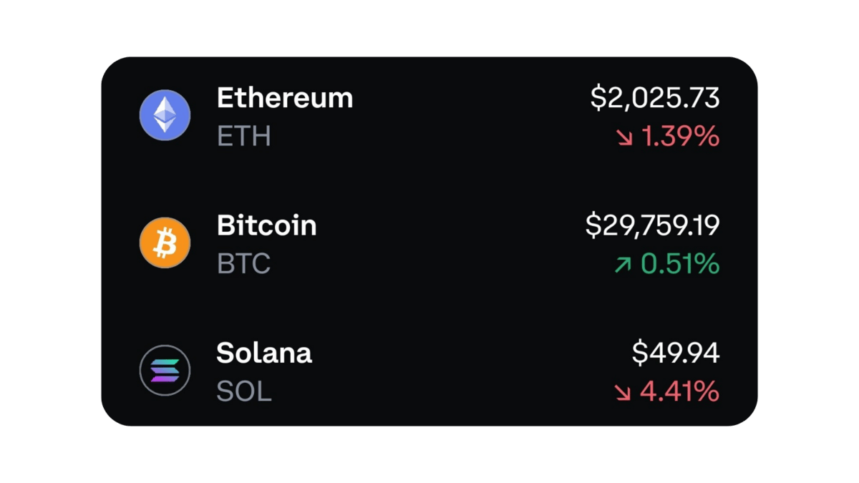The width and height of the screenshot is (859, 483).
Task: Click the orange Bitcoin logo
Action: point(165,243)
